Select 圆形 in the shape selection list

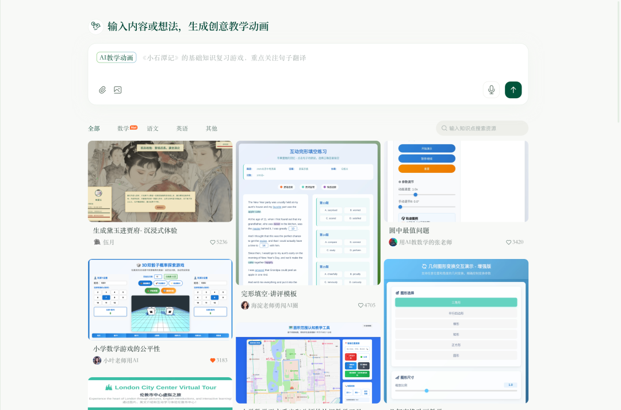point(456,355)
